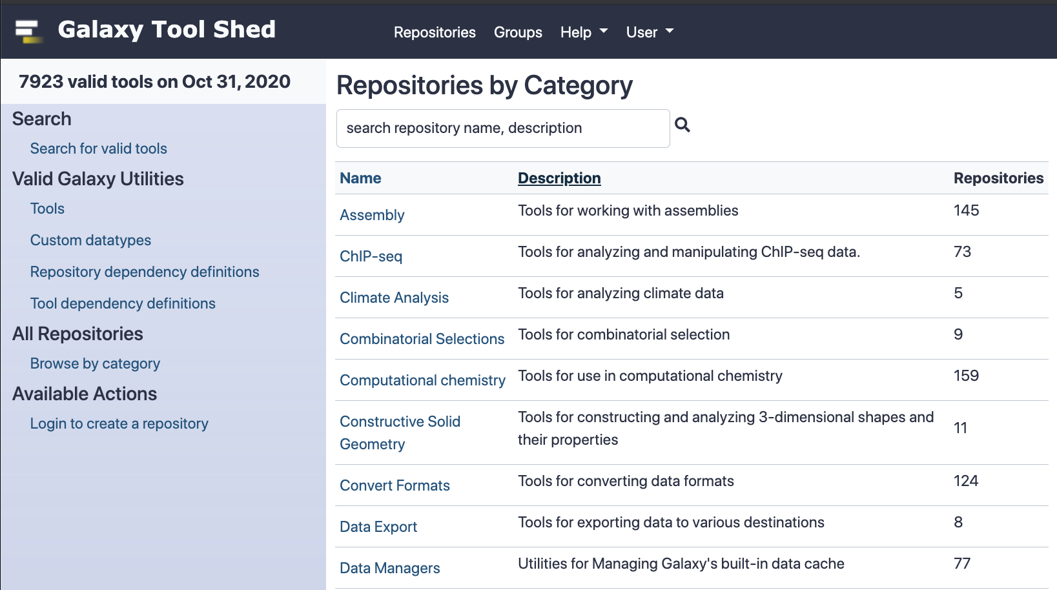Viewport: 1057px width, 590px height.
Task: Open Repository dependency definitions link
Action: coord(145,272)
